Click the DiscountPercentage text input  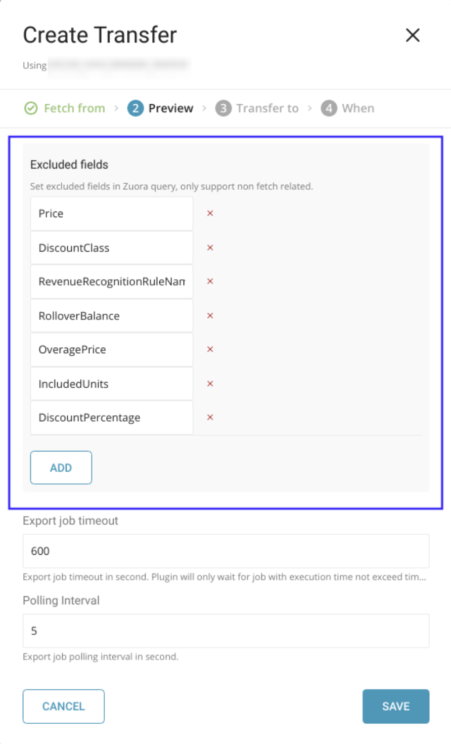(112, 418)
